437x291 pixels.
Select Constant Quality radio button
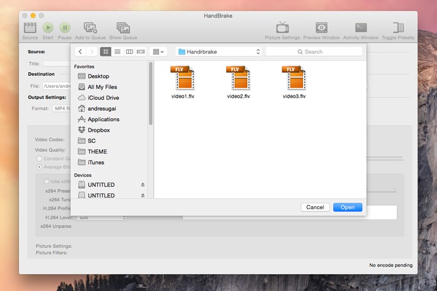[39, 159]
